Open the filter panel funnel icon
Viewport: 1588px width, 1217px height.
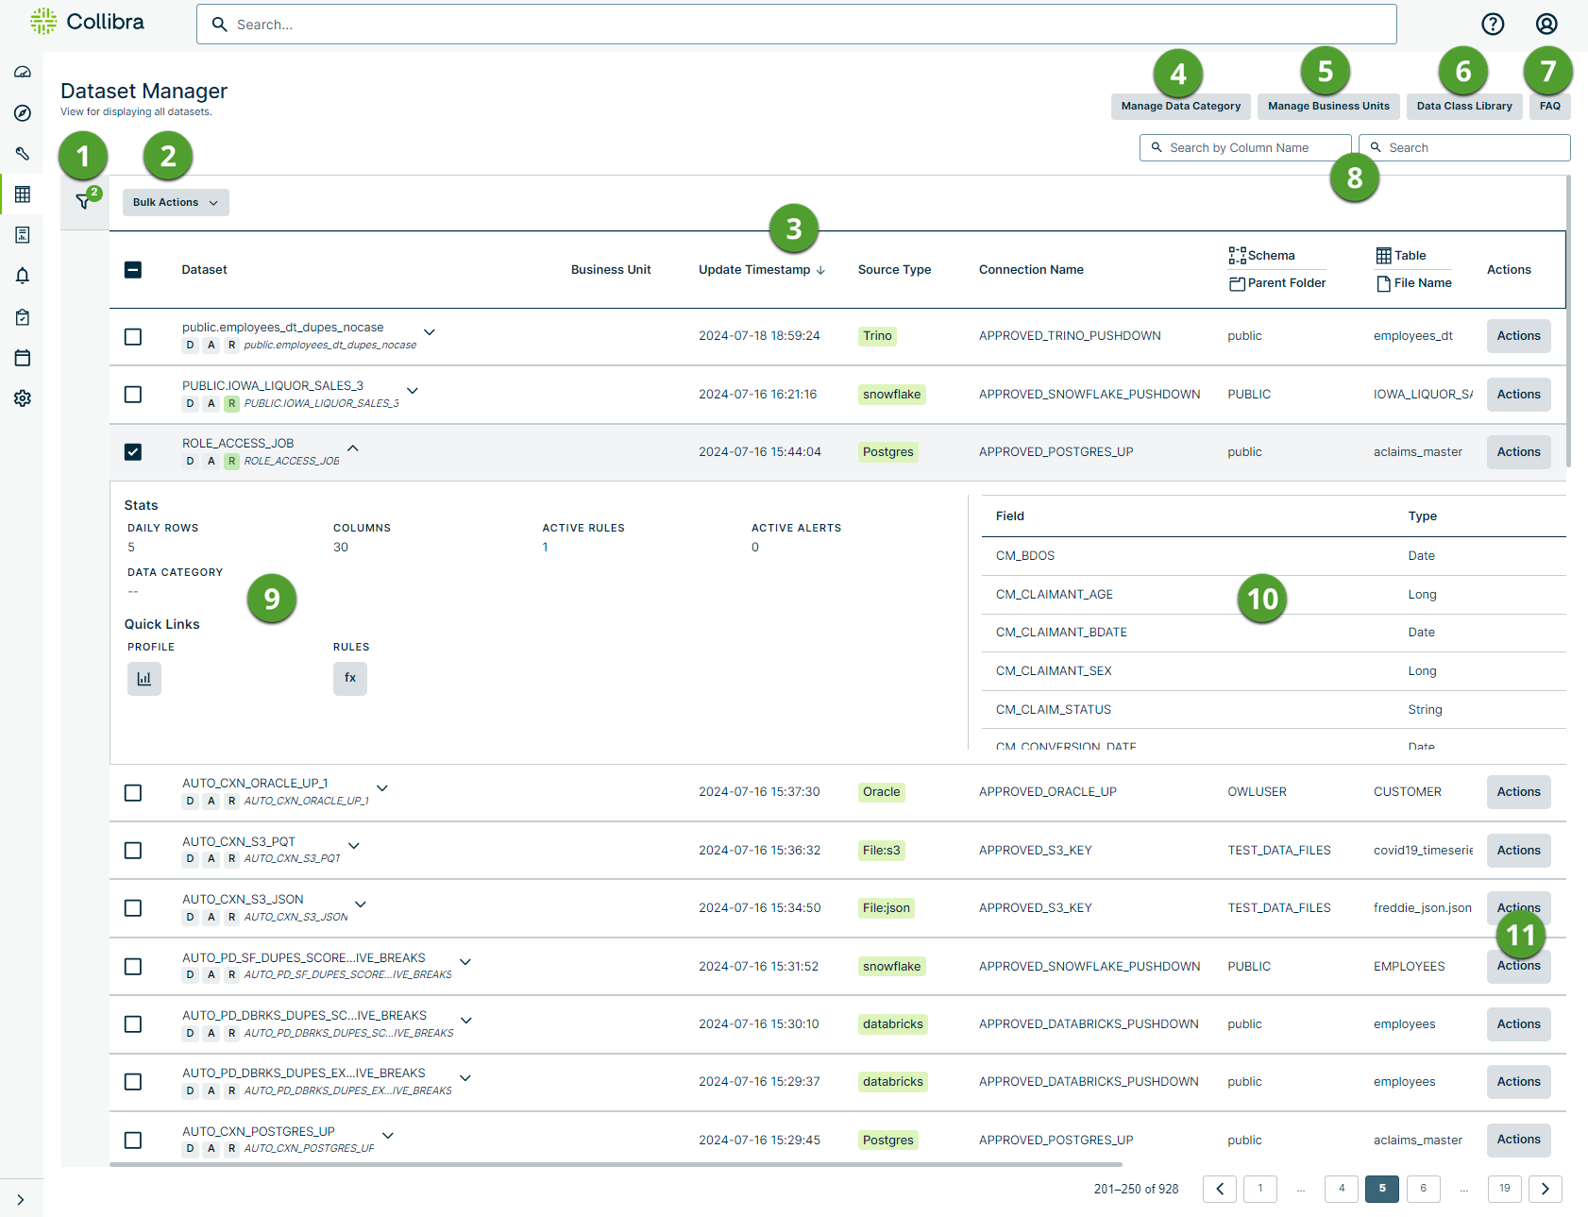tap(84, 201)
